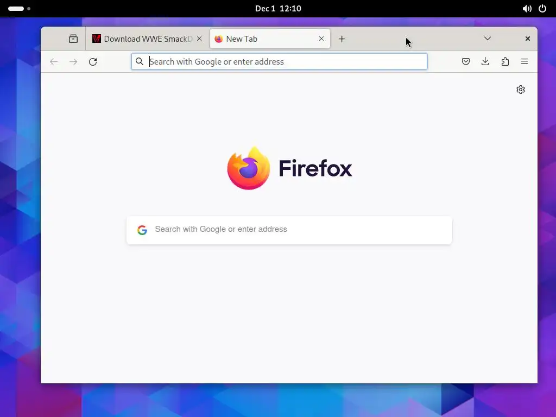Open Firefox View from the tab bar icon
The width and height of the screenshot is (556, 417).
pos(73,39)
